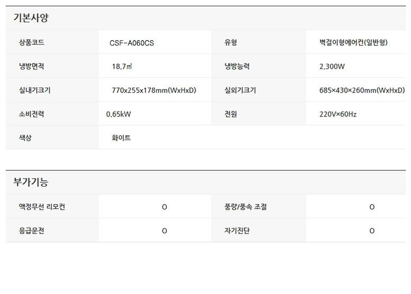Image resolution: width=411 pixels, height=294 pixels.
Task: Click the 자기진단 feature label
Action: [236, 231]
